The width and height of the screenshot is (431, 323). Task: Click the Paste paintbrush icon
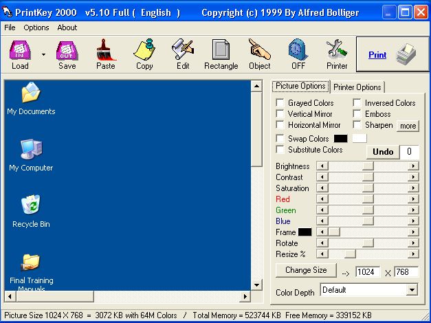(x=106, y=49)
